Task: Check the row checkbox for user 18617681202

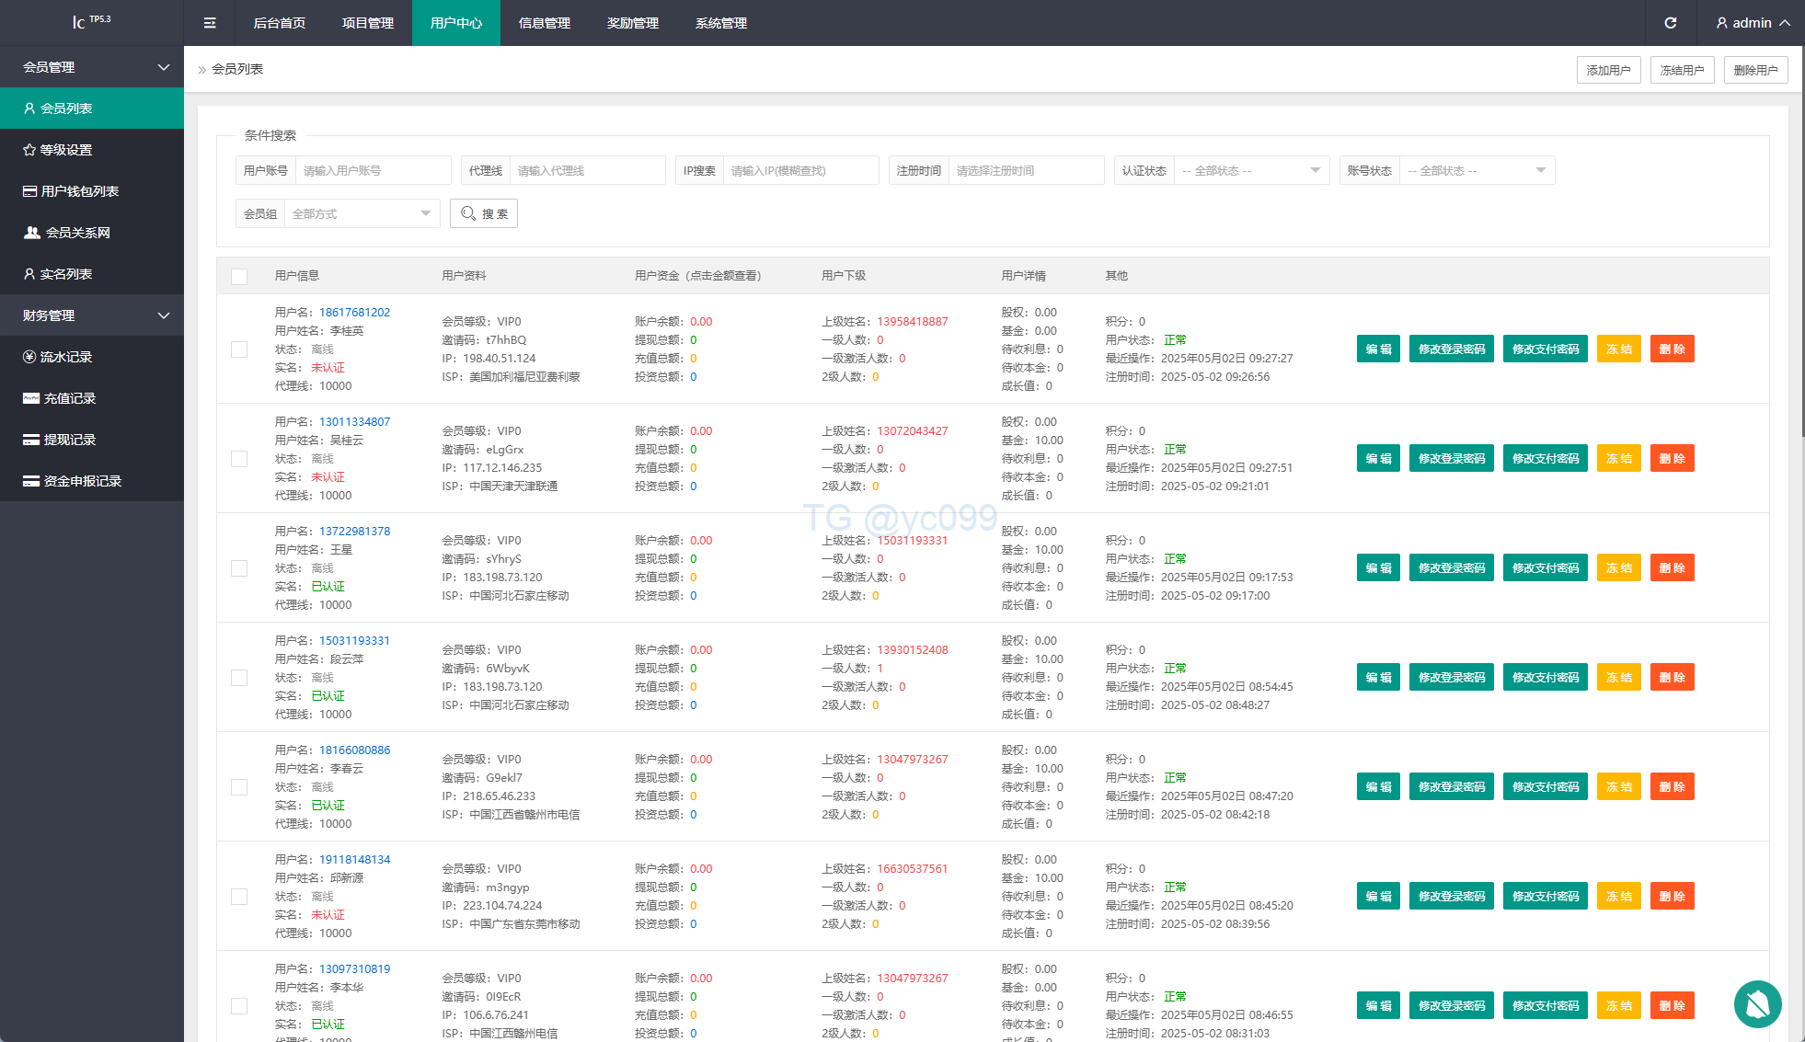Action: [239, 349]
